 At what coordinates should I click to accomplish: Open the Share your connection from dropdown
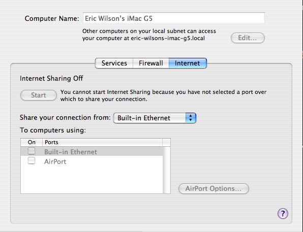[x=155, y=118]
